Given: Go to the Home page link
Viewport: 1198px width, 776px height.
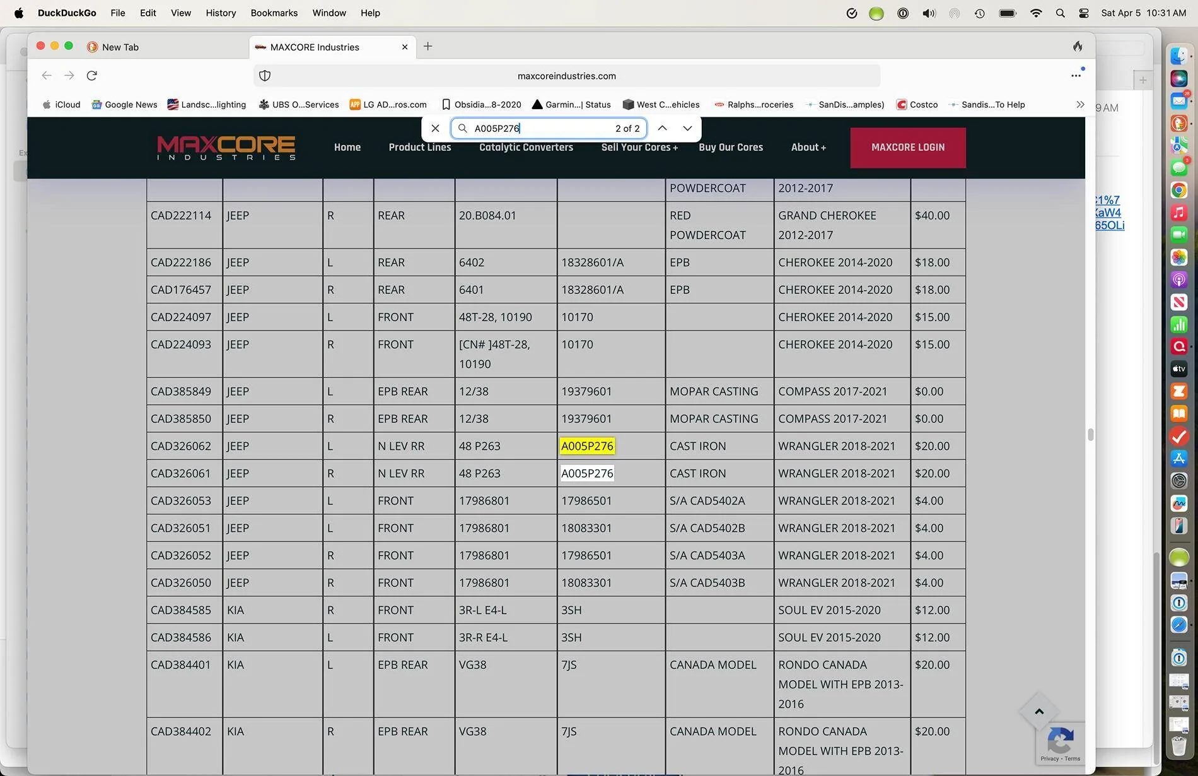Looking at the screenshot, I should coord(347,148).
